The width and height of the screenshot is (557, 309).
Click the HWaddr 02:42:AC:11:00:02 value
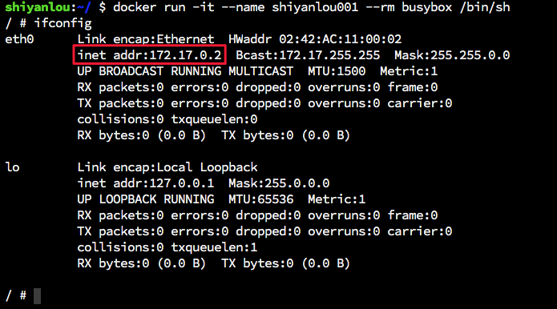click(x=315, y=39)
